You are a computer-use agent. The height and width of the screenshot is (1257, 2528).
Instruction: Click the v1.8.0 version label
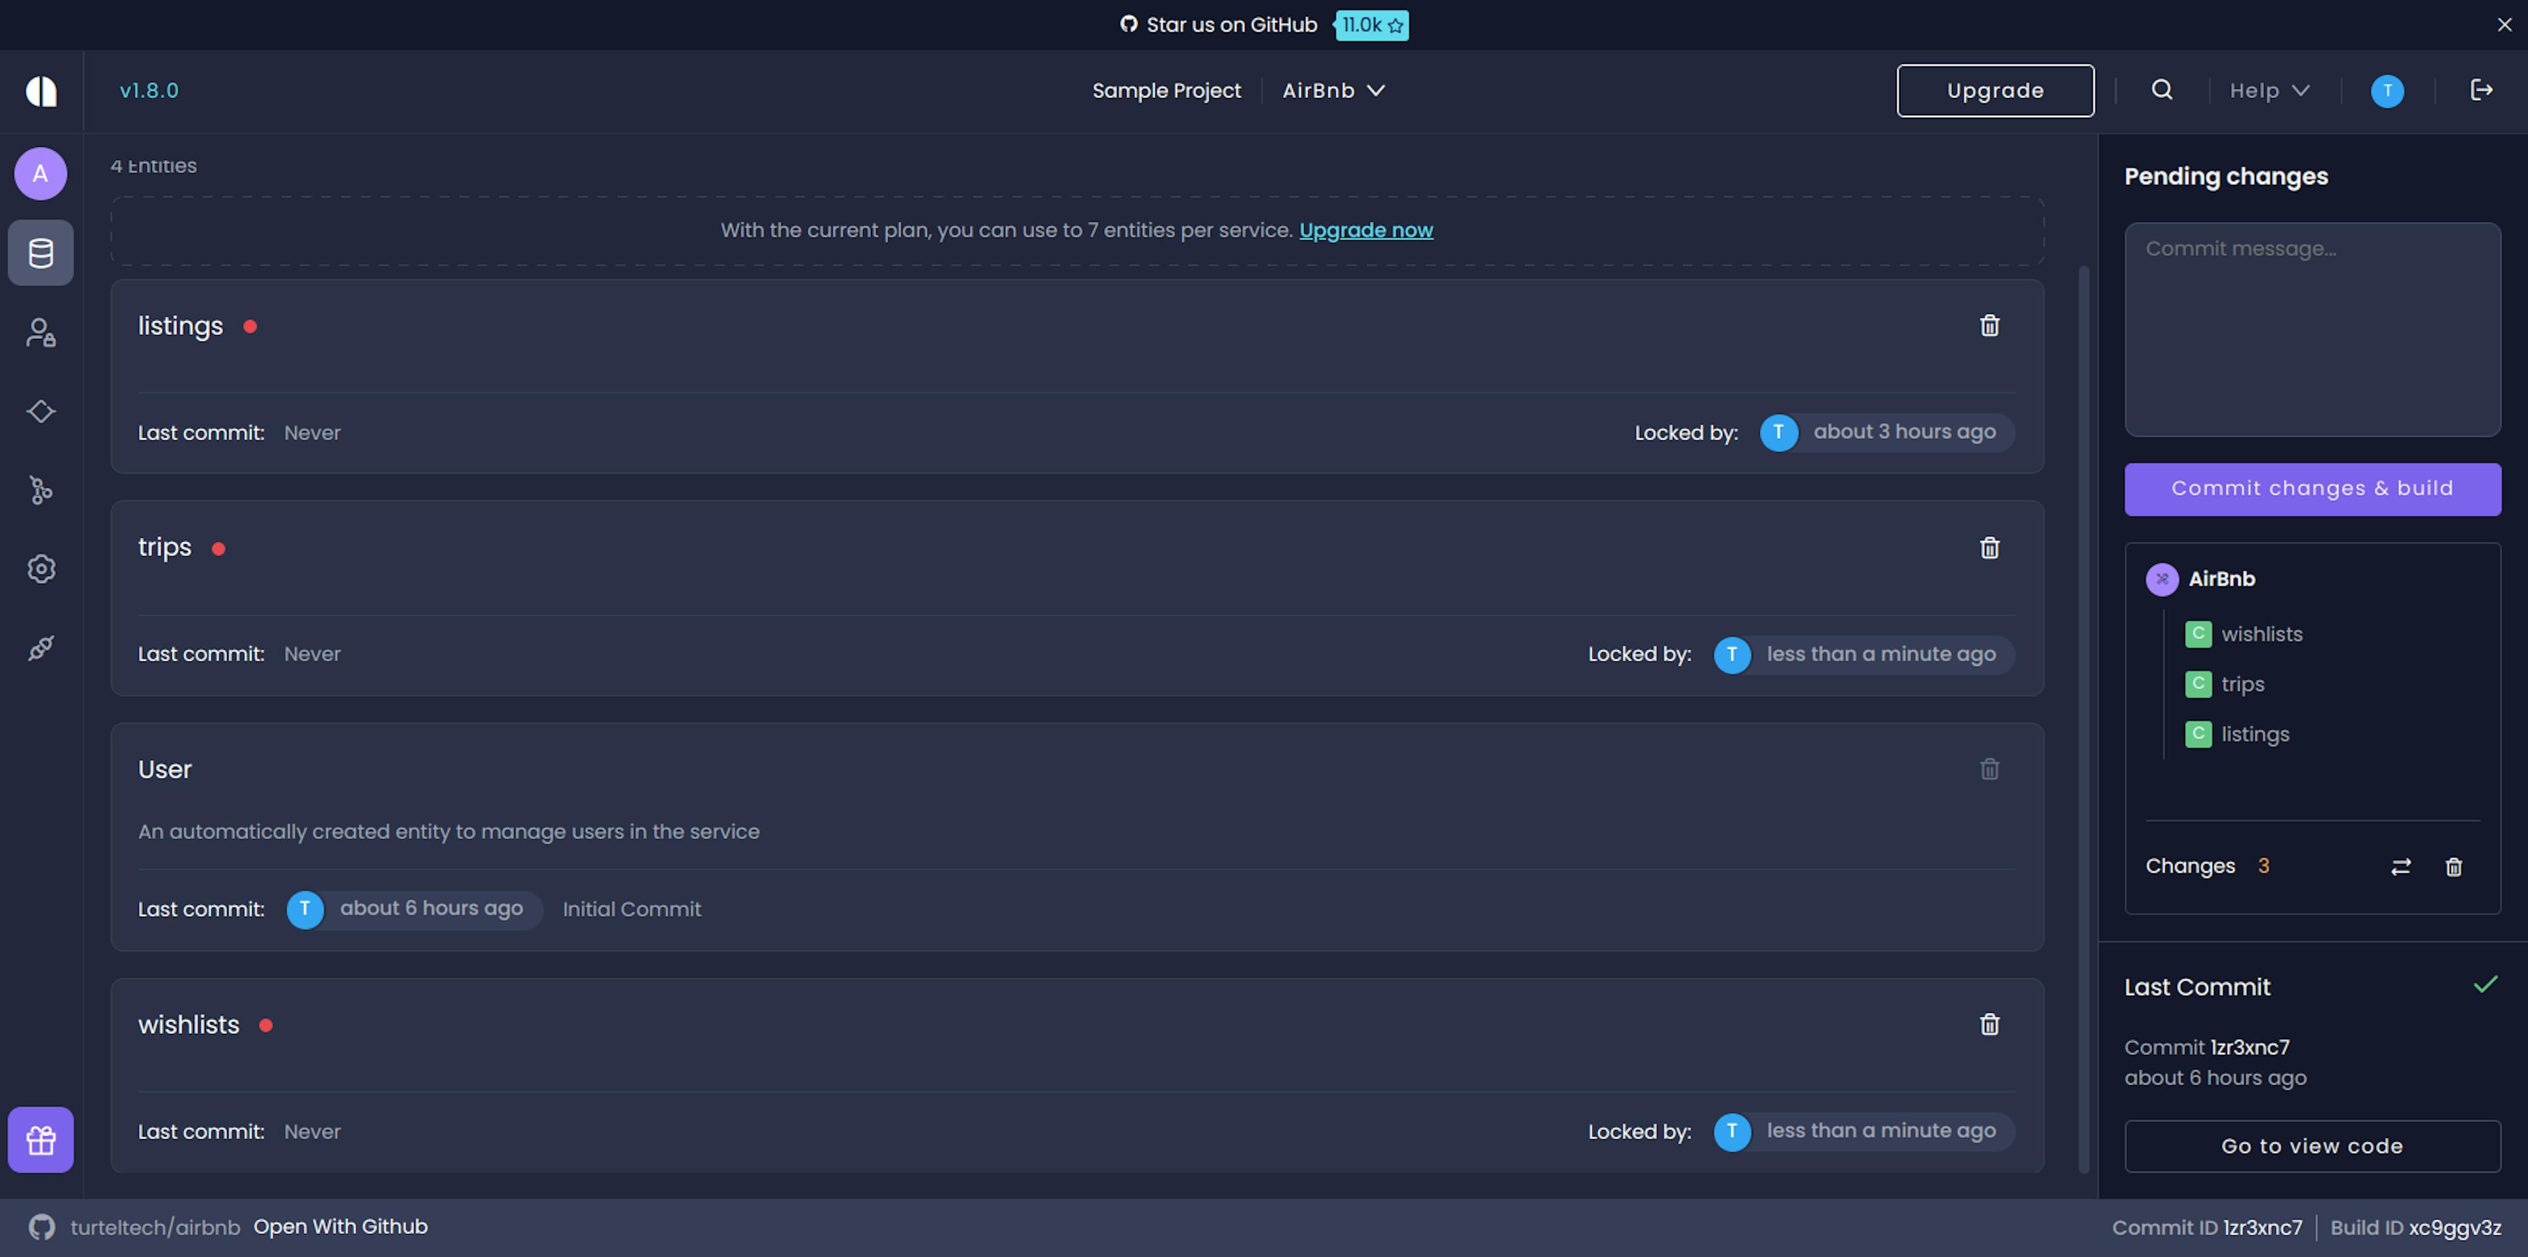click(149, 90)
